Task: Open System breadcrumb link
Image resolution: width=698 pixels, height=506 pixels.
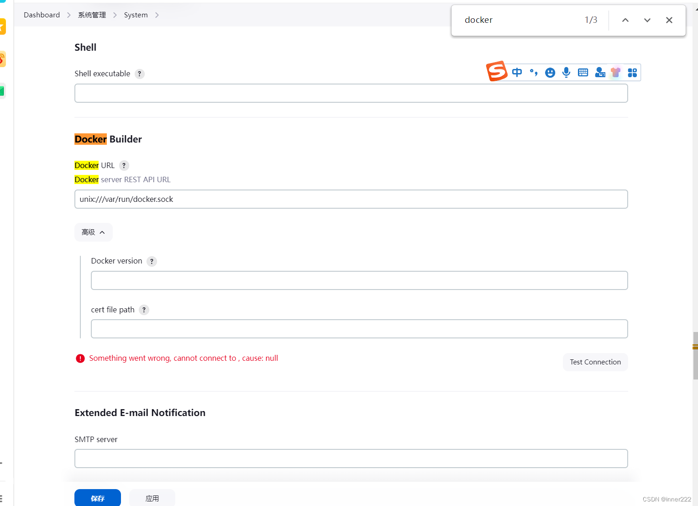Action: (x=136, y=15)
